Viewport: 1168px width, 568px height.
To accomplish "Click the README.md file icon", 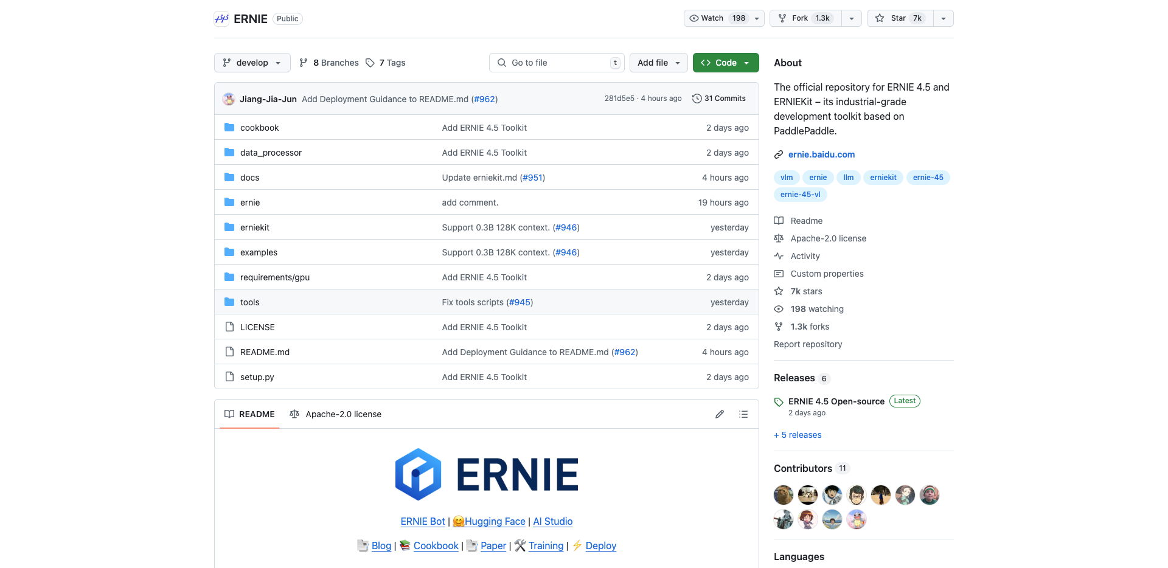I will tap(229, 352).
